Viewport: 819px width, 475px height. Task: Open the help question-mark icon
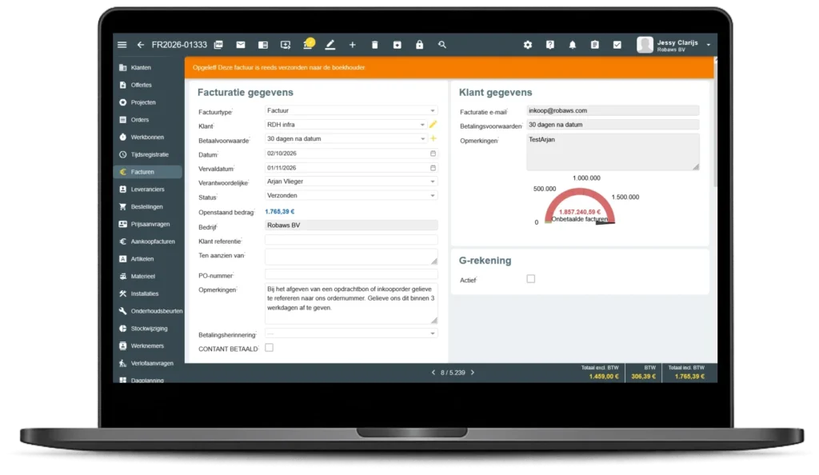tap(550, 45)
